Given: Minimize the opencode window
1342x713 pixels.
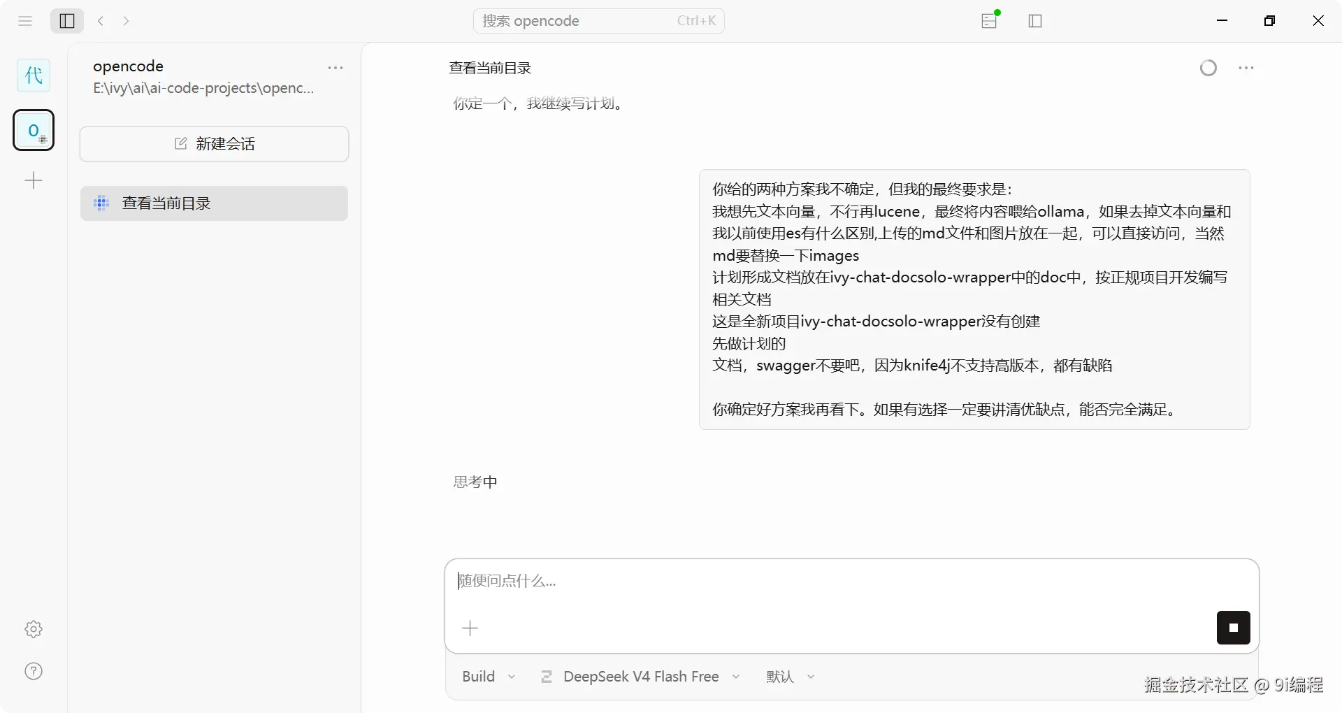Looking at the screenshot, I should tap(1222, 21).
